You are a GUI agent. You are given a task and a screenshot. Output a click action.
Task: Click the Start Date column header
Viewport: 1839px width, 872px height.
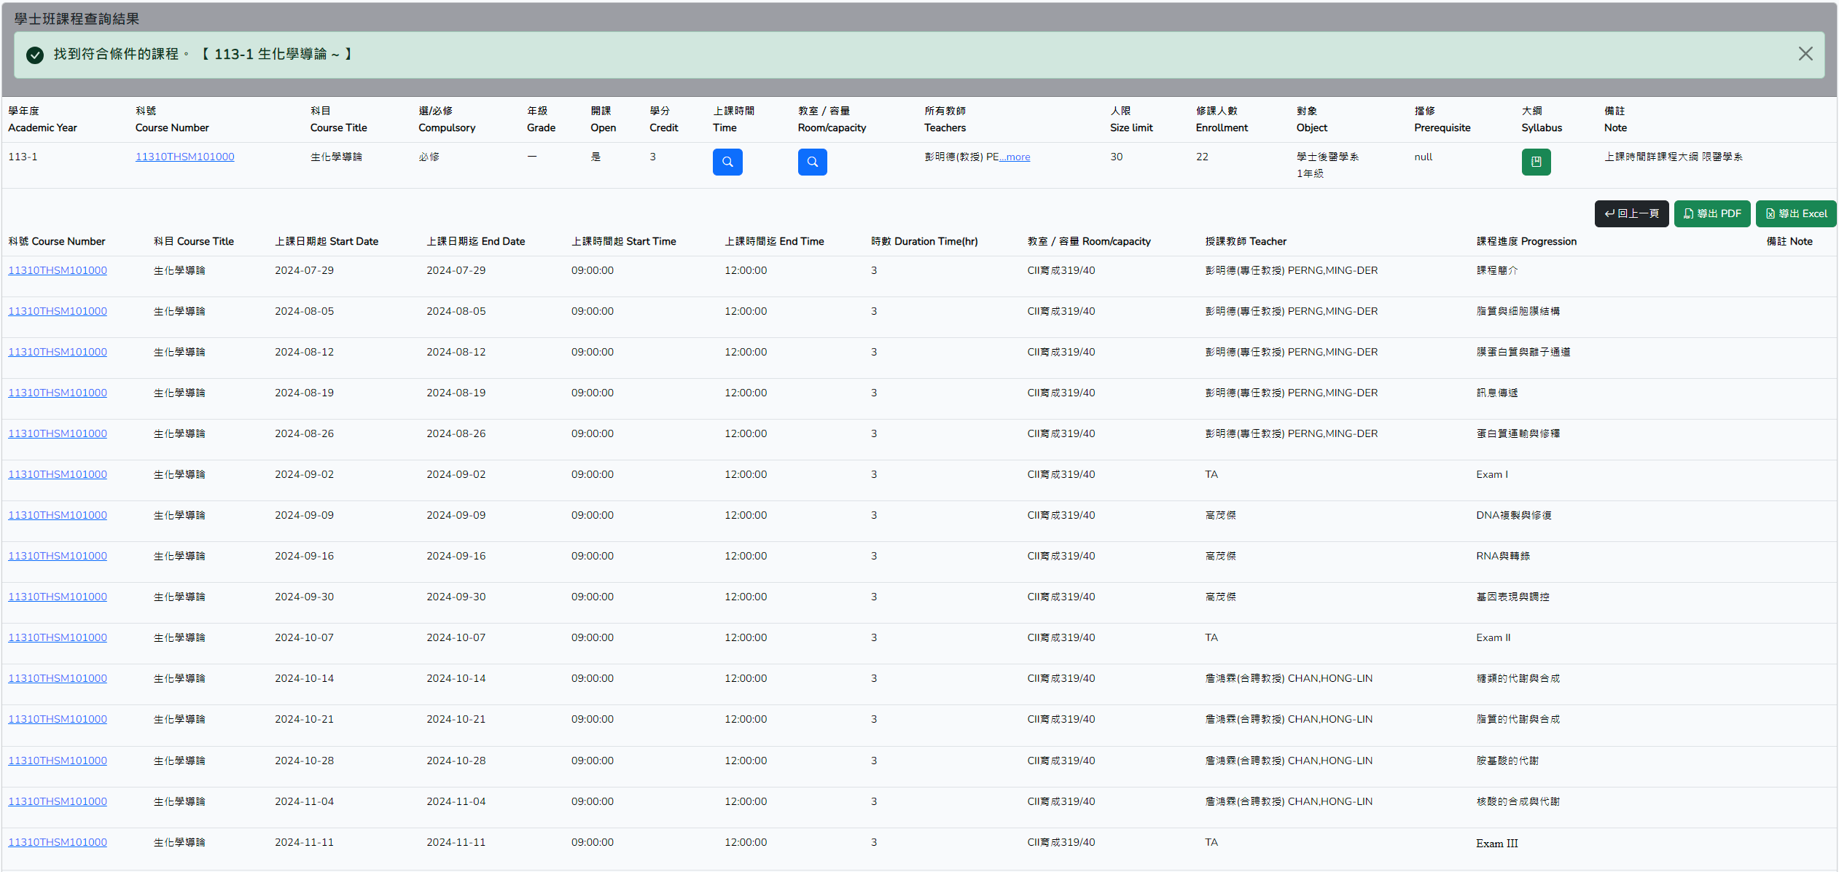(x=326, y=241)
